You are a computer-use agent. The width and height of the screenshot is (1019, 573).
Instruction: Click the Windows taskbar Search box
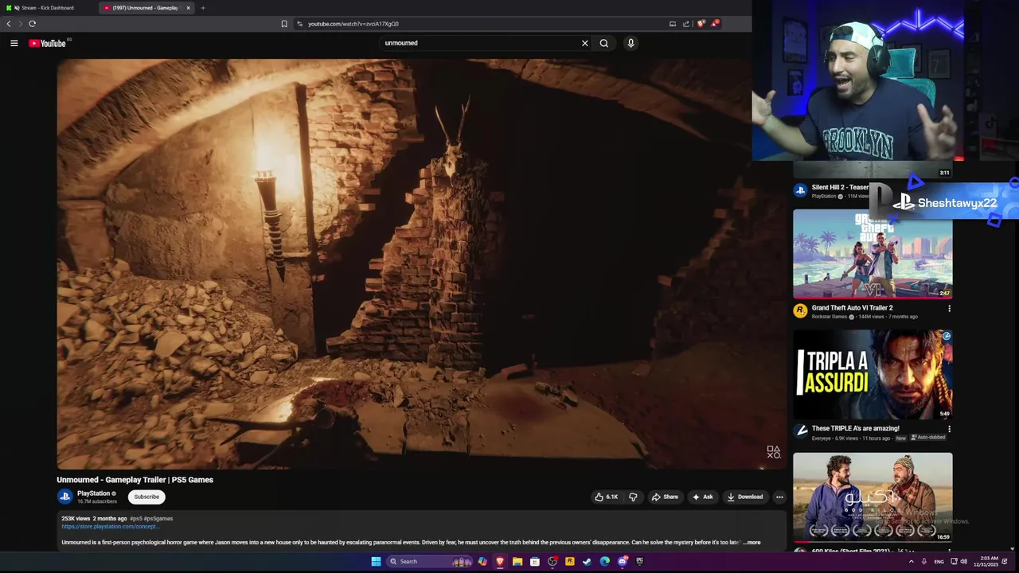430,561
